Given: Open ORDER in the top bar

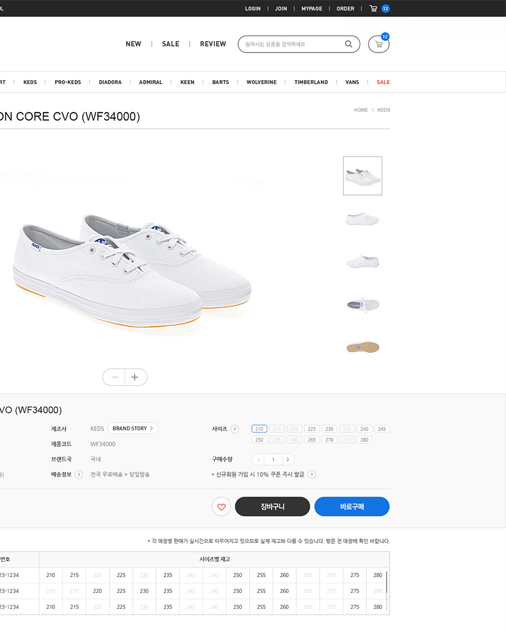Looking at the screenshot, I should pos(345,9).
